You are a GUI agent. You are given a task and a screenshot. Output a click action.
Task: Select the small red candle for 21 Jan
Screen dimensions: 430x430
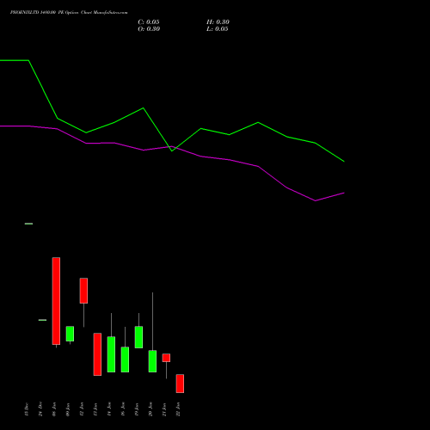point(166,358)
